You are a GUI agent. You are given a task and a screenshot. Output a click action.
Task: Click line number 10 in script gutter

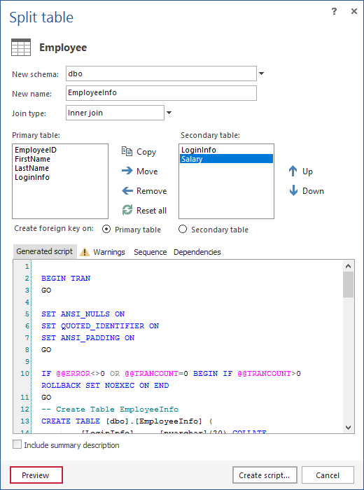(x=24, y=373)
